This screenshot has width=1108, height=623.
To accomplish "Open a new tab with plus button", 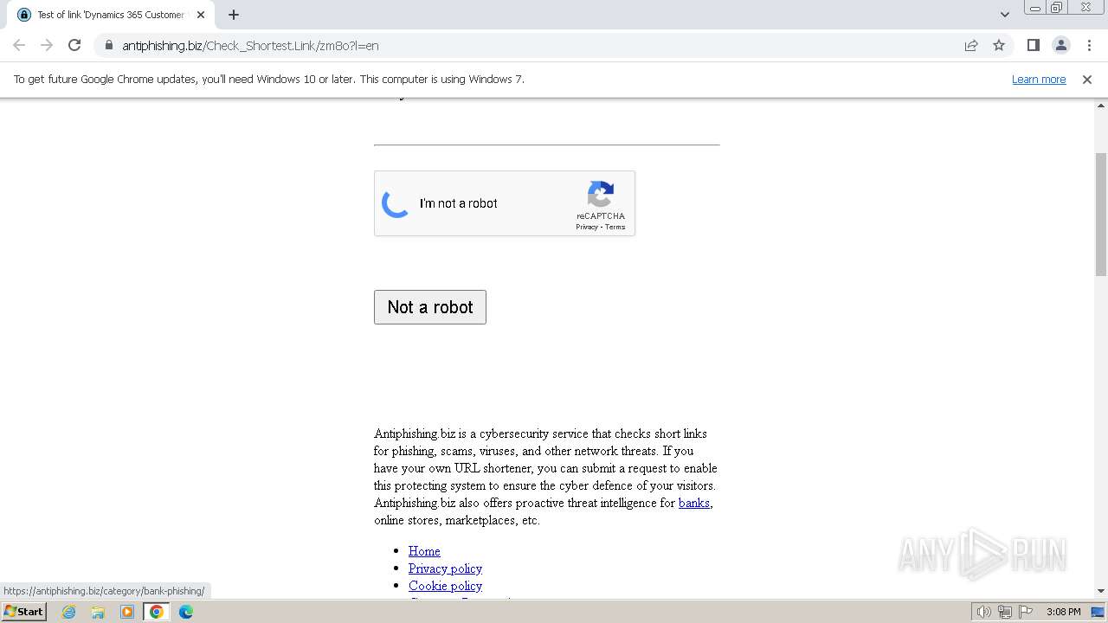I will click(x=234, y=15).
